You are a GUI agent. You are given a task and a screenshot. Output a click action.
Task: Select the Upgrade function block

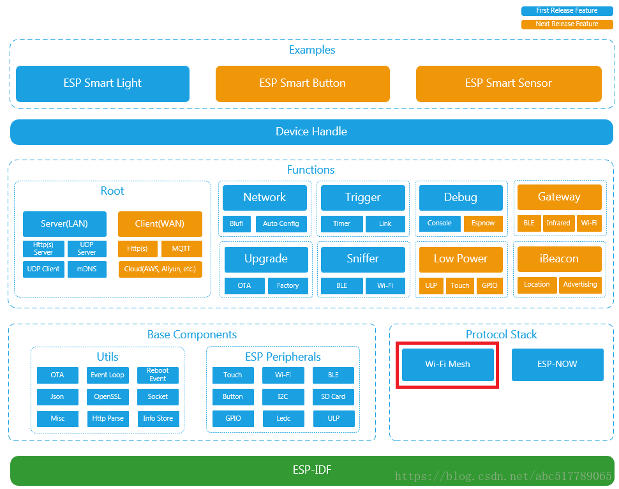point(266,260)
